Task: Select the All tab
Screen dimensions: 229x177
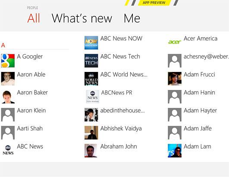Action: 34,18
